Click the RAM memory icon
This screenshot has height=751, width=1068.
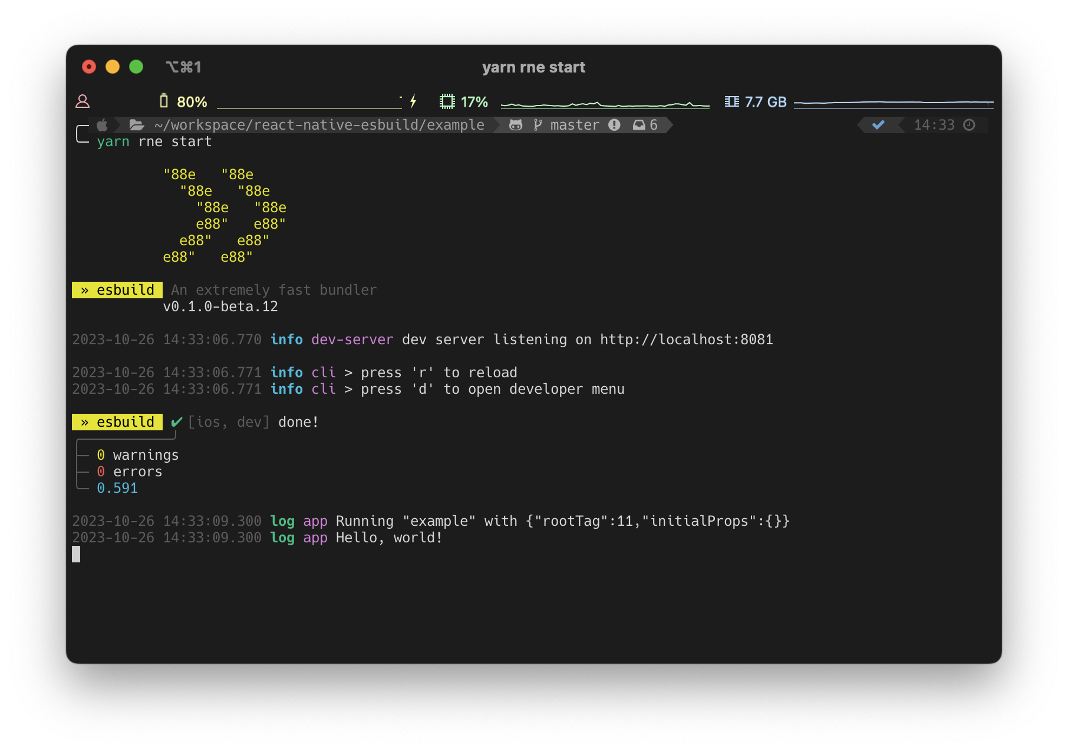(x=732, y=101)
